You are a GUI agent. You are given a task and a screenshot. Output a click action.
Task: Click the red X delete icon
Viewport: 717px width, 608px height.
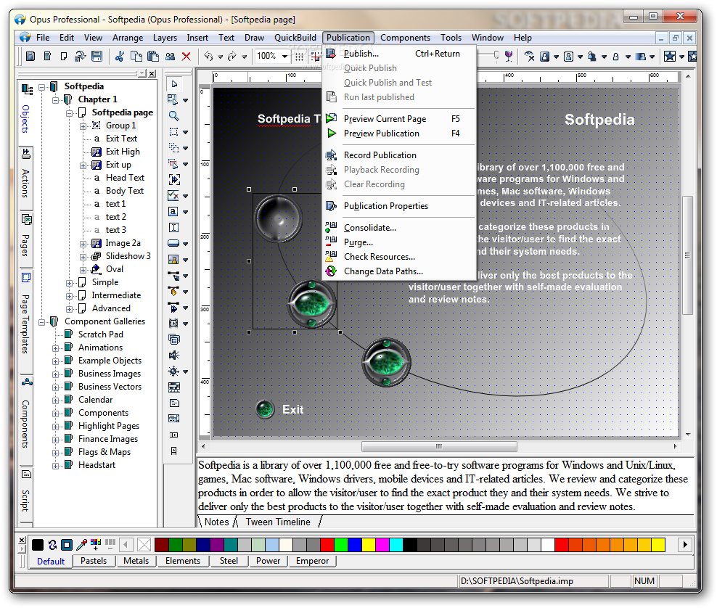click(x=186, y=56)
